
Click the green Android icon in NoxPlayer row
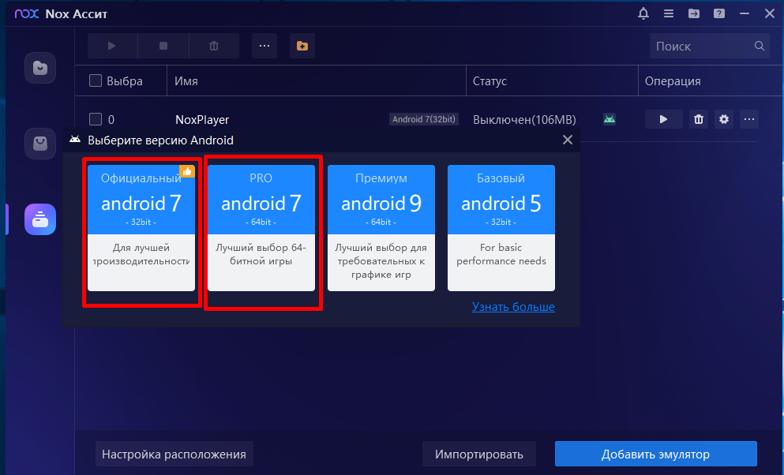click(609, 119)
